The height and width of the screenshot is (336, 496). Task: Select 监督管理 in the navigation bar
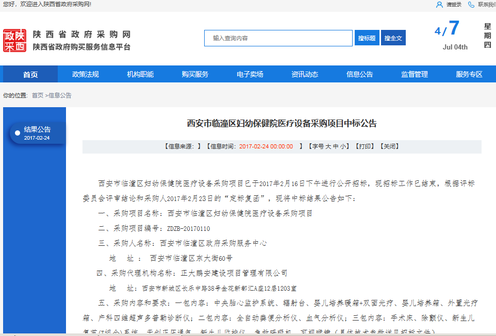415,74
